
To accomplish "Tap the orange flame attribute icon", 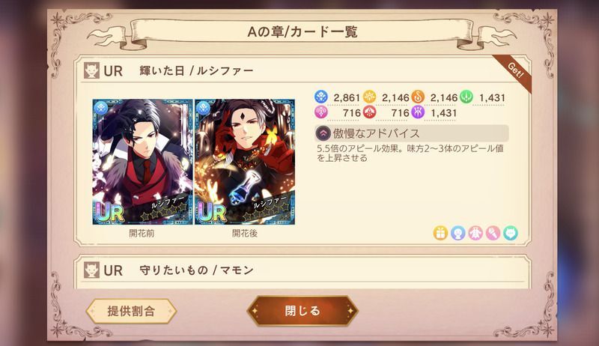I will click(418, 97).
